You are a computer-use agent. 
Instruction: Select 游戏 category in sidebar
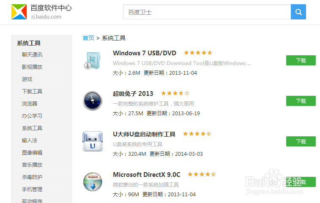click(x=27, y=79)
